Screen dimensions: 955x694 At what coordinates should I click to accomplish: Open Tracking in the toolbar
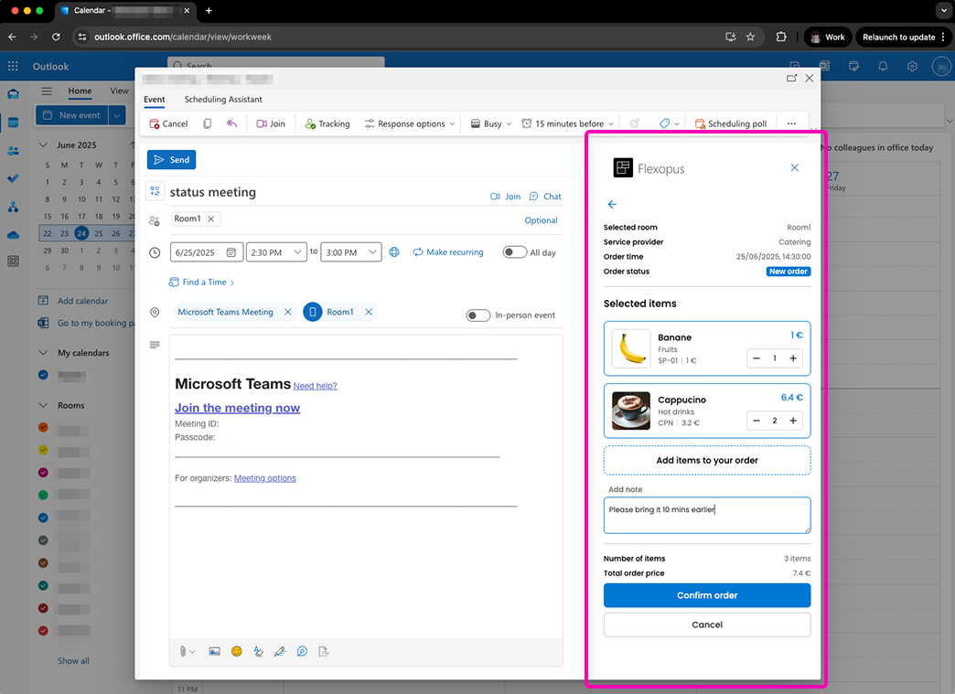click(x=327, y=123)
